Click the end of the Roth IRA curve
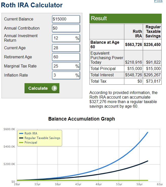166x187 pixels. coord(148,132)
